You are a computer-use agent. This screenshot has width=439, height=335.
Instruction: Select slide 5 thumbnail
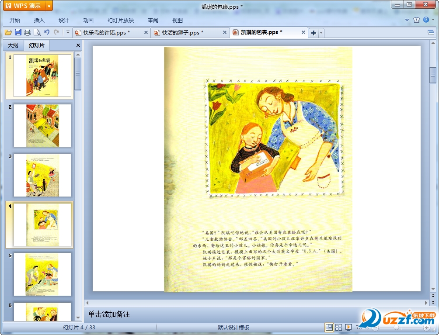(x=42, y=274)
